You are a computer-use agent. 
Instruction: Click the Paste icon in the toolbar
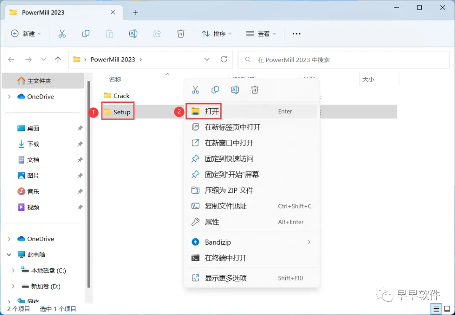pyautogui.click(x=110, y=34)
